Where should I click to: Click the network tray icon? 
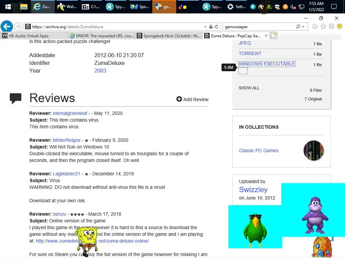[x=302, y=7]
